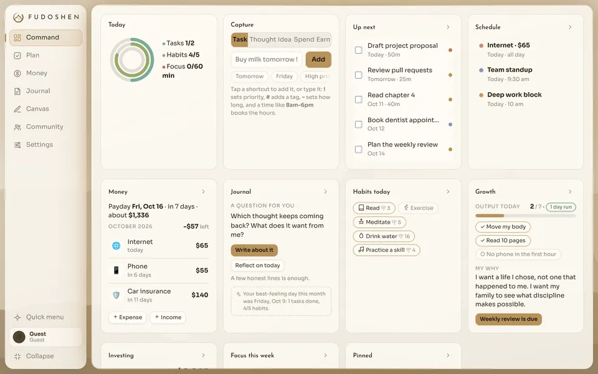Click the Phone bill device icon

116,270
